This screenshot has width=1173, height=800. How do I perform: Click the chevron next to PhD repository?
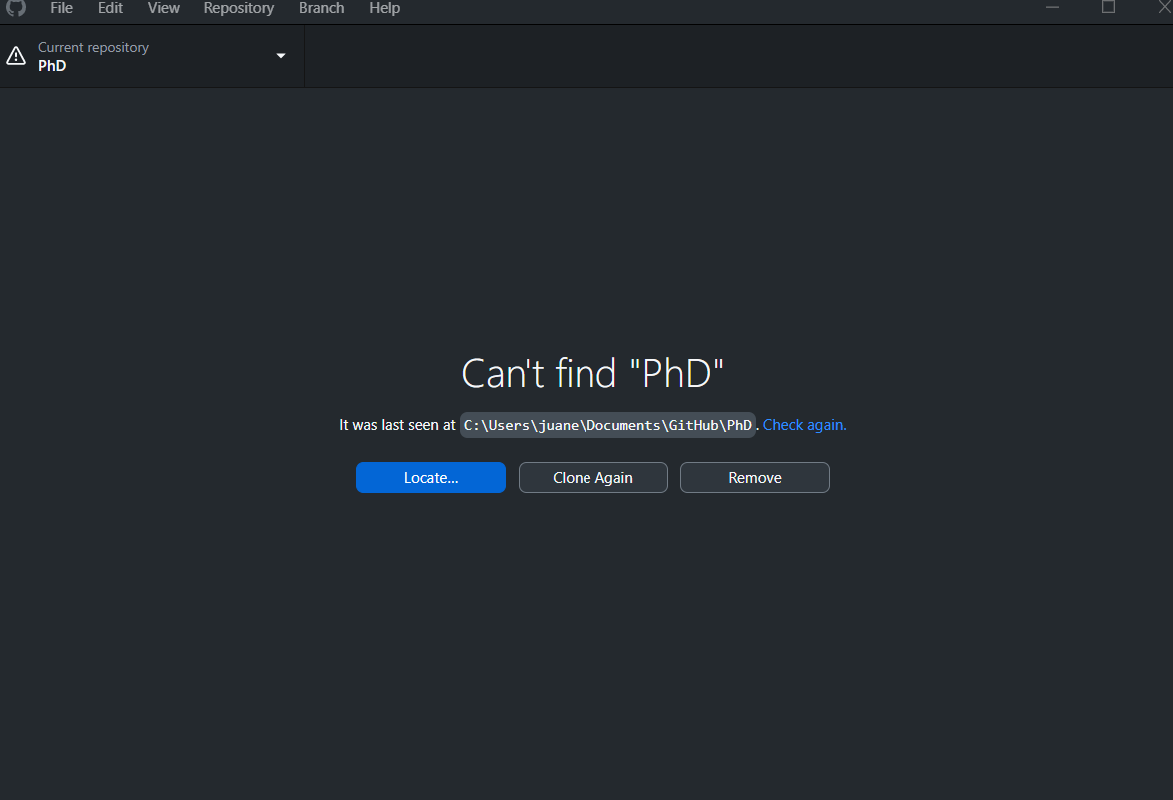coord(280,56)
